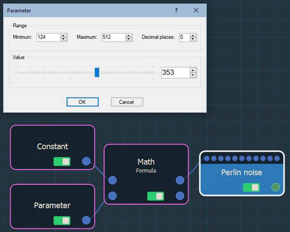Click the first Perlin noise parameter connector
The height and width of the screenshot is (232, 290).
(x=206, y=159)
